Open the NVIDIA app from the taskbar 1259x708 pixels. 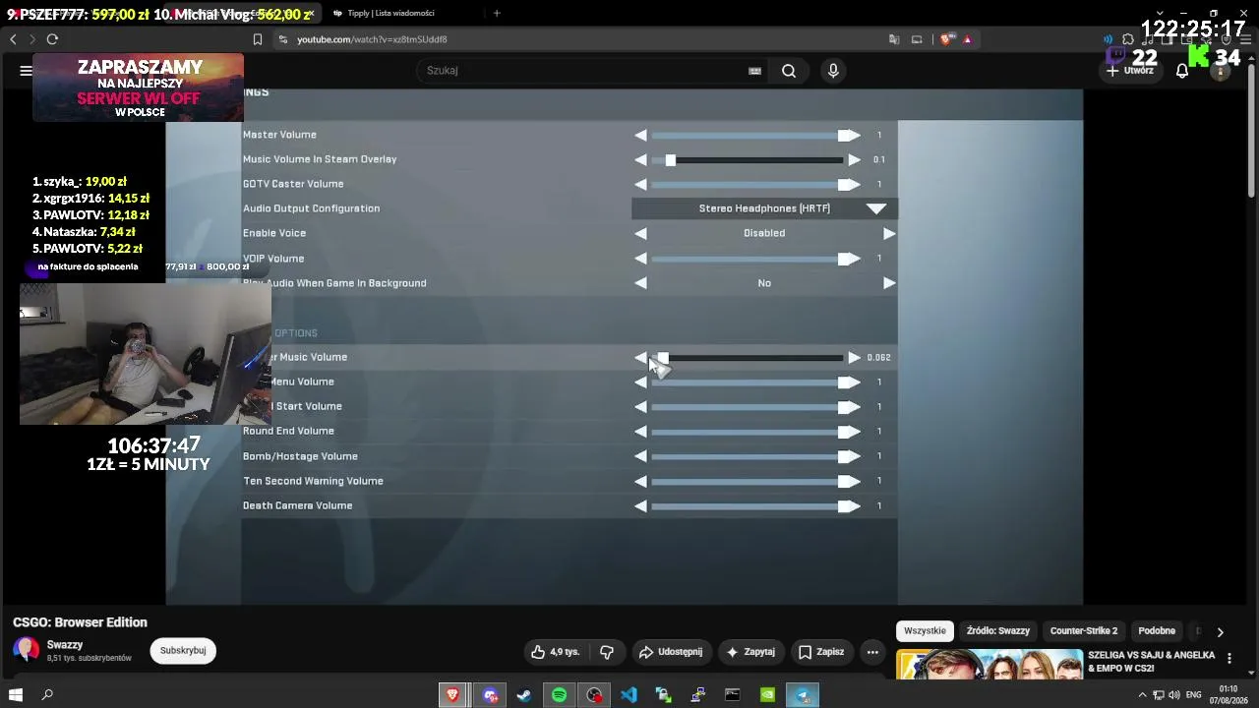767,695
